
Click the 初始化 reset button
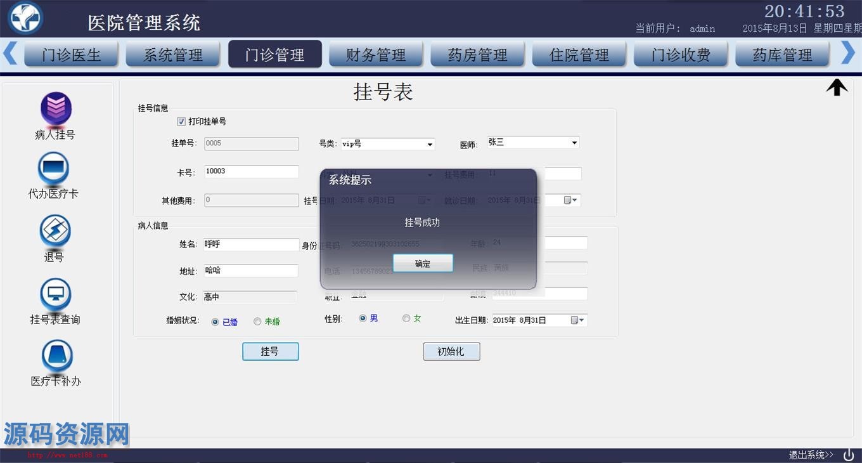pyautogui.click(x=451, y=351)
